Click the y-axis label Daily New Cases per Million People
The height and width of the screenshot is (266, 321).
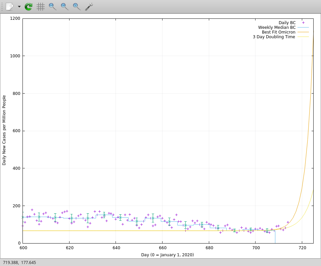(4, 130)
